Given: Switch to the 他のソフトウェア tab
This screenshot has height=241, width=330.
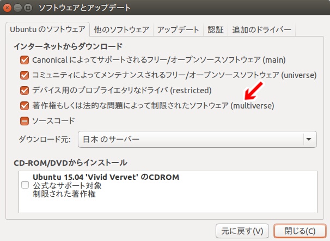Looking at the screenshot, I should tap(121, 29).
